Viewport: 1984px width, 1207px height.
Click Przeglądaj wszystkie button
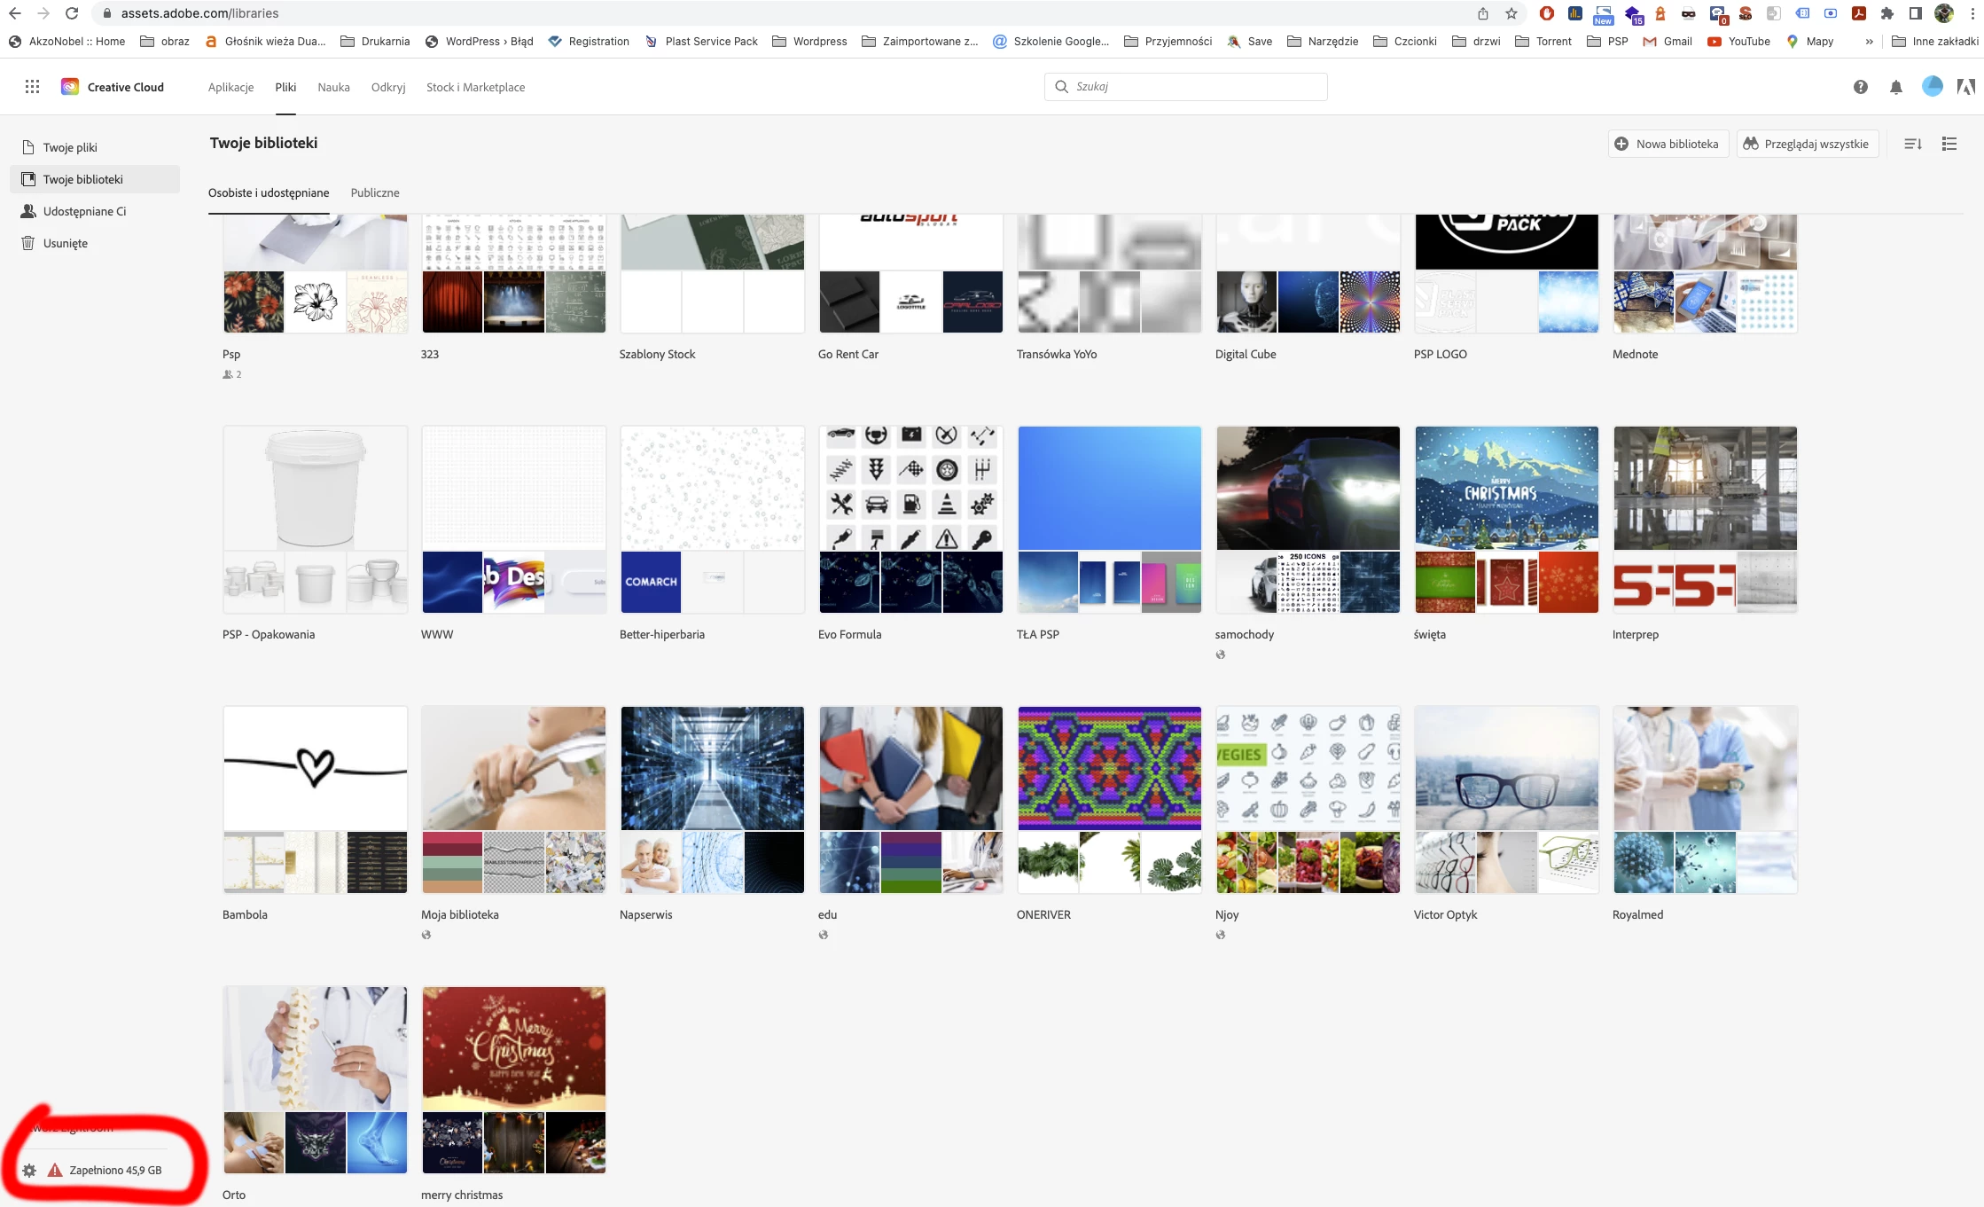(1806, 144)
